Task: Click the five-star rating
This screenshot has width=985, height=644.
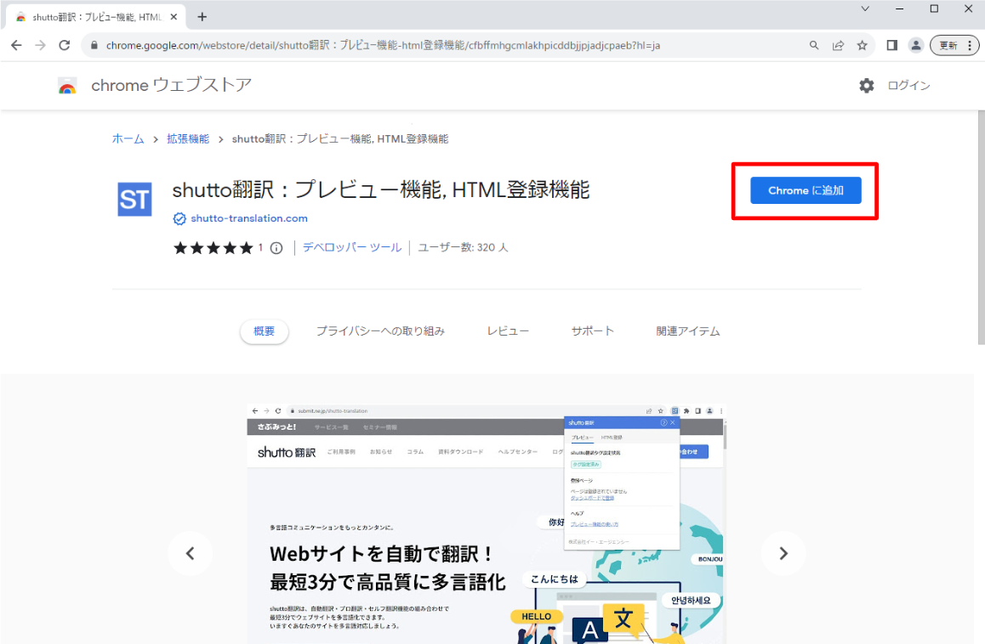Action: pyautogui.click(x=214, y=248)
